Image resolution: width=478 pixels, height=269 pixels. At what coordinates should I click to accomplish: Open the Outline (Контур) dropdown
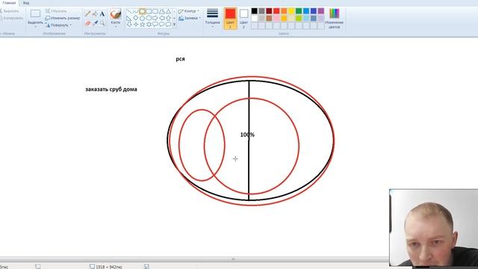tap(189, 11)
